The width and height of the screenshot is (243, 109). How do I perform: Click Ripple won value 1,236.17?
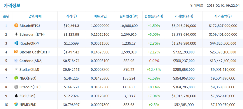[x=129, y=43]
